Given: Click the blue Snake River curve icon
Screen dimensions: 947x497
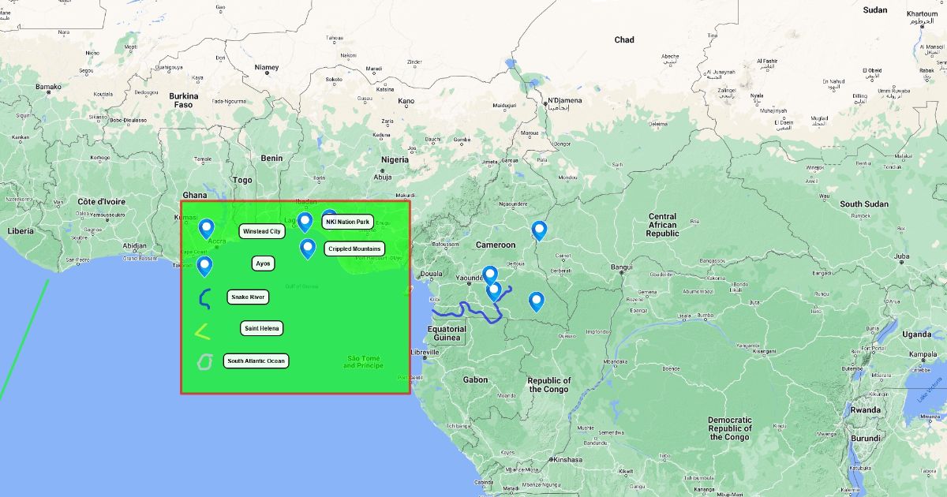Looking at the screenshot, I should [204, 298].
